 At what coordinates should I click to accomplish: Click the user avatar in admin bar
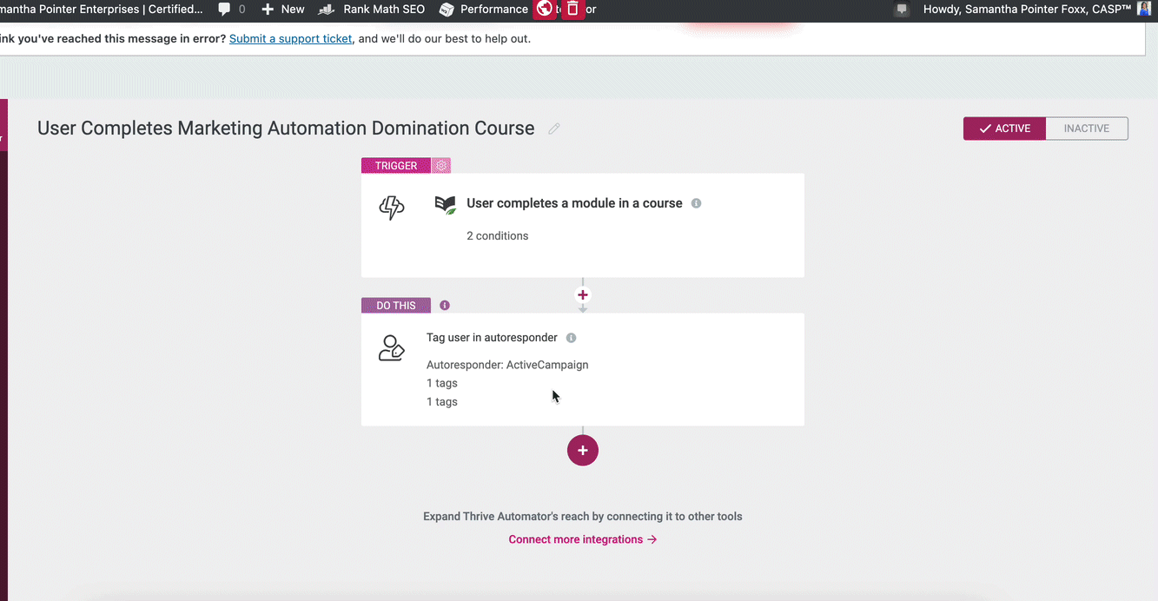pyautogui.click(x=1144, y=9)
